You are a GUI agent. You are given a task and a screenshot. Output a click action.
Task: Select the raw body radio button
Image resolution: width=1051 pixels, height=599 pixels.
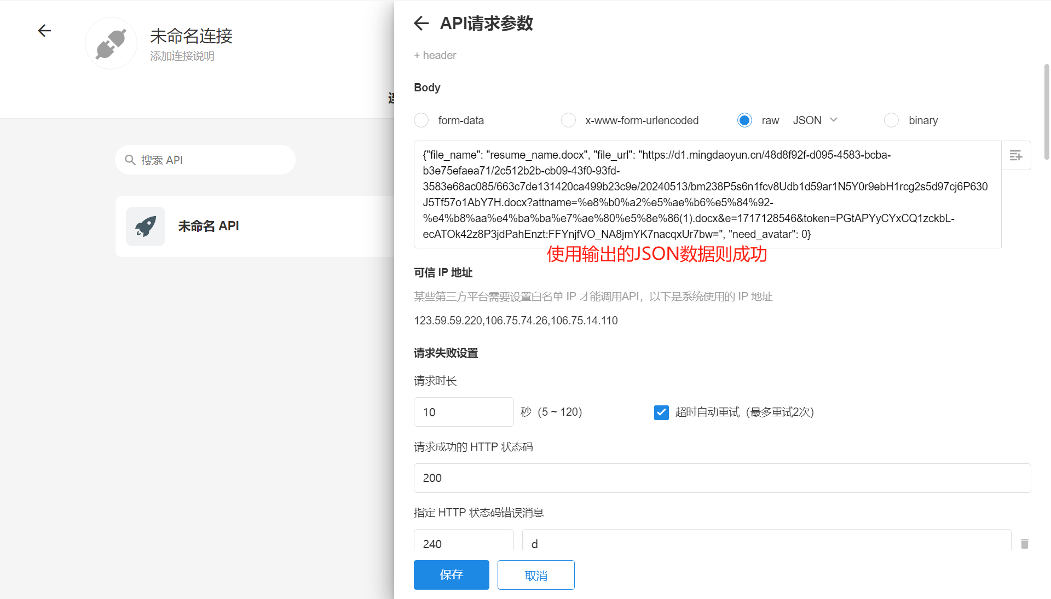pos(744,120)
